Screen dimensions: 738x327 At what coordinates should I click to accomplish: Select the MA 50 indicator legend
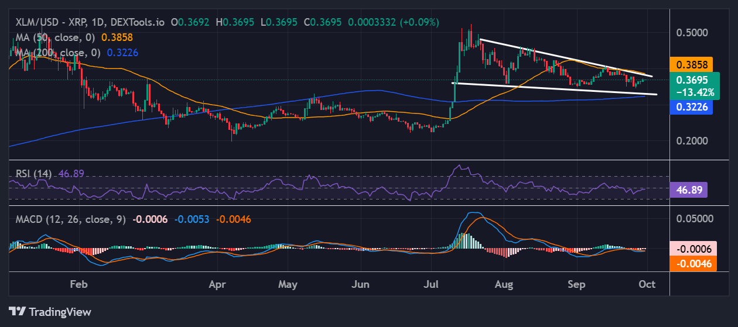click(x=53, y=37)
